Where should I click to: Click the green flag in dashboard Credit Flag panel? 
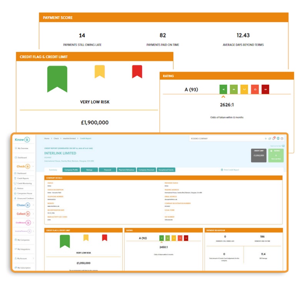(x=65, y=241)
